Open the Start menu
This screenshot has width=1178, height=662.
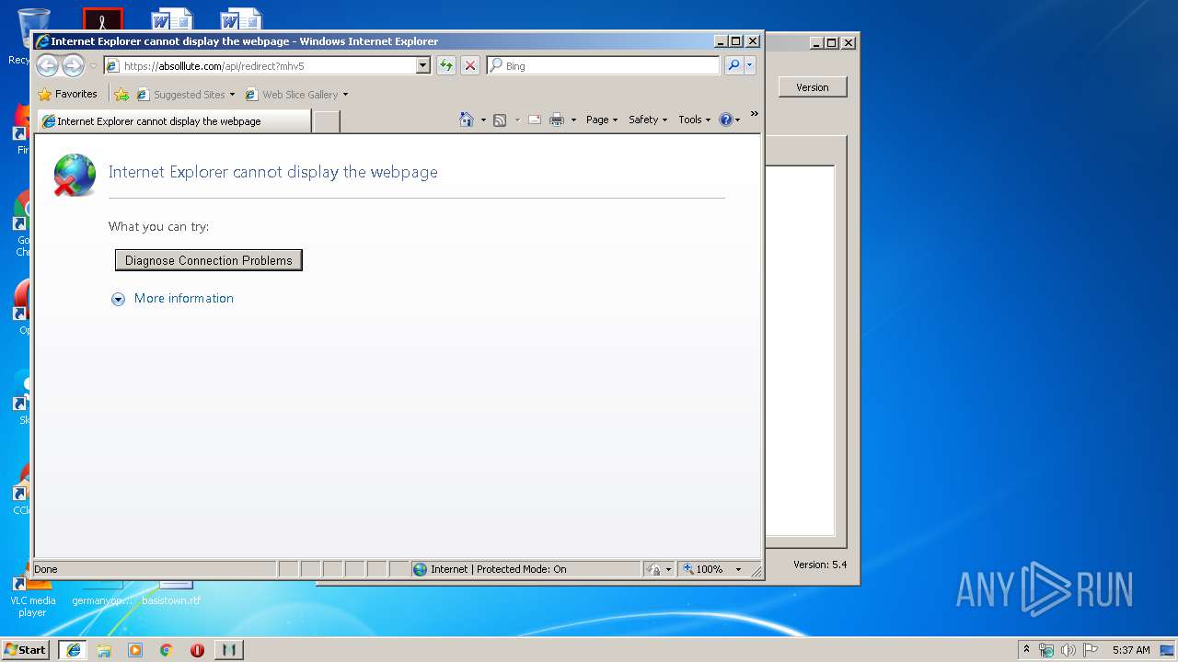click(x=26, y=649)
